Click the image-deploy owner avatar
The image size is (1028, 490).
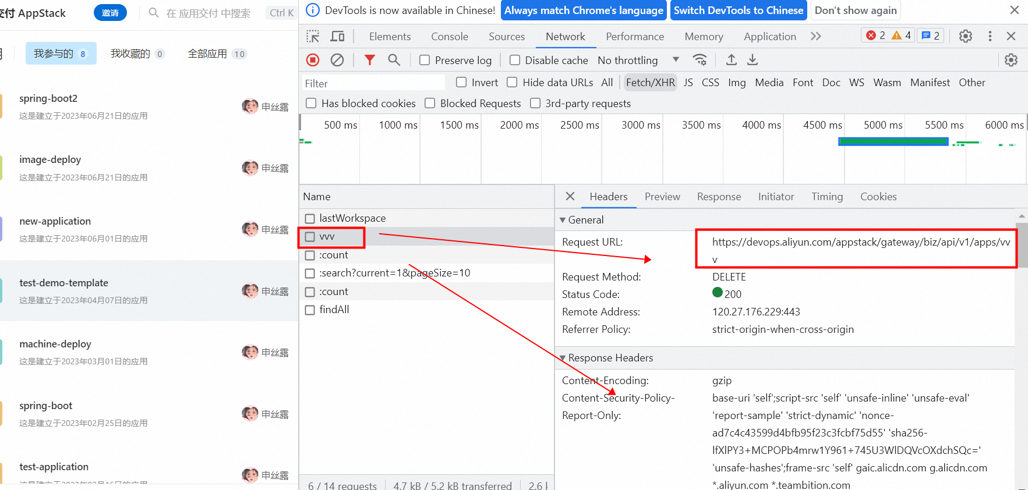point(250,168)
